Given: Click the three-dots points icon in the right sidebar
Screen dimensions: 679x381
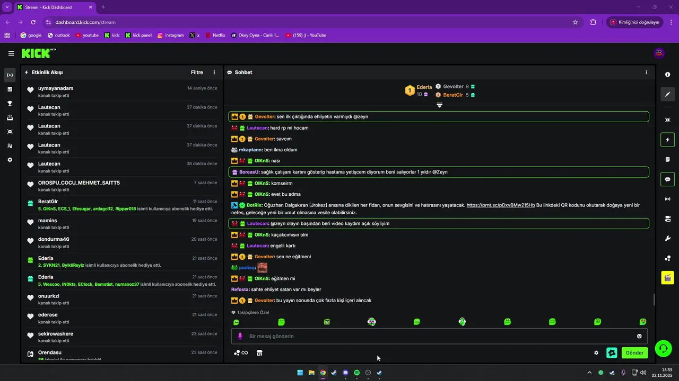Looking at the screenshot, I should 668,258.
